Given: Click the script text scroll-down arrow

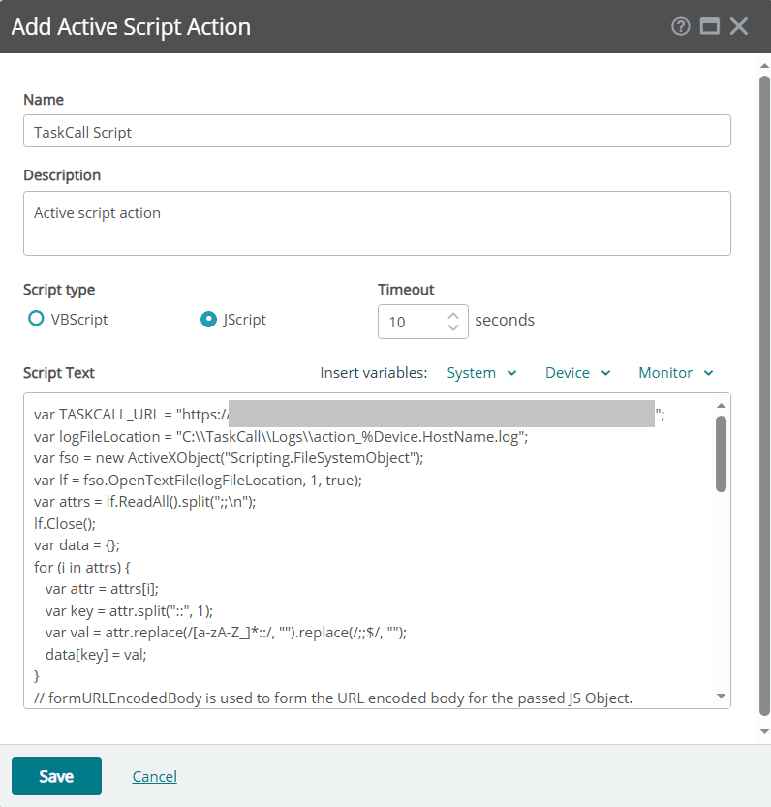Looking at the screenshot, I should pos(721,696).
